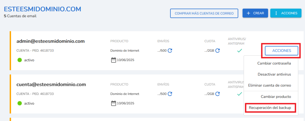Select Recuperación del backup option

click(270, 108)
